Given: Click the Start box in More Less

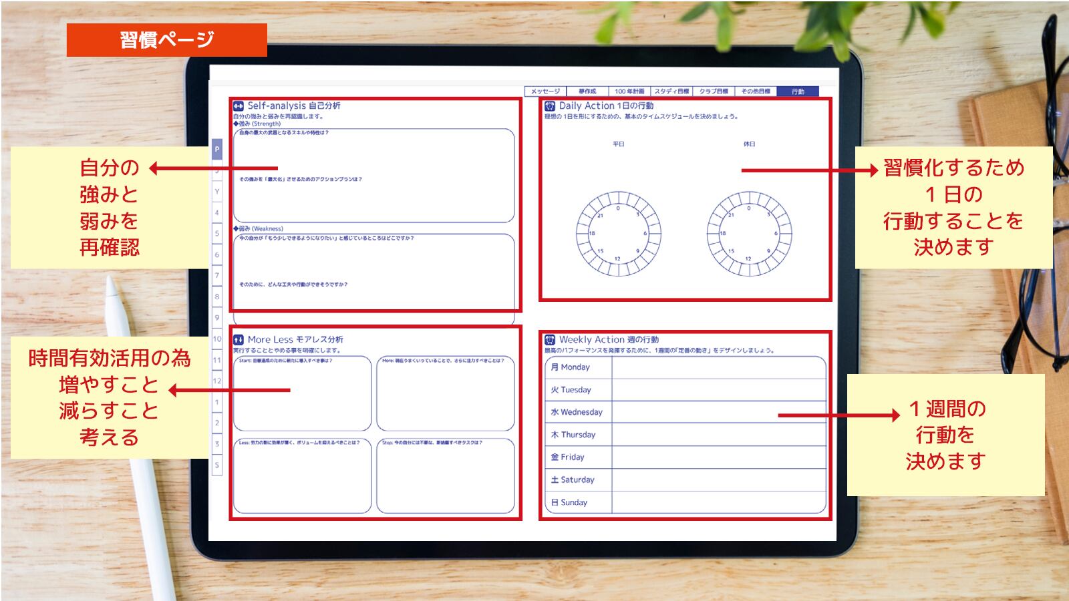Looking at the screenshot, I should pos(303,393).
